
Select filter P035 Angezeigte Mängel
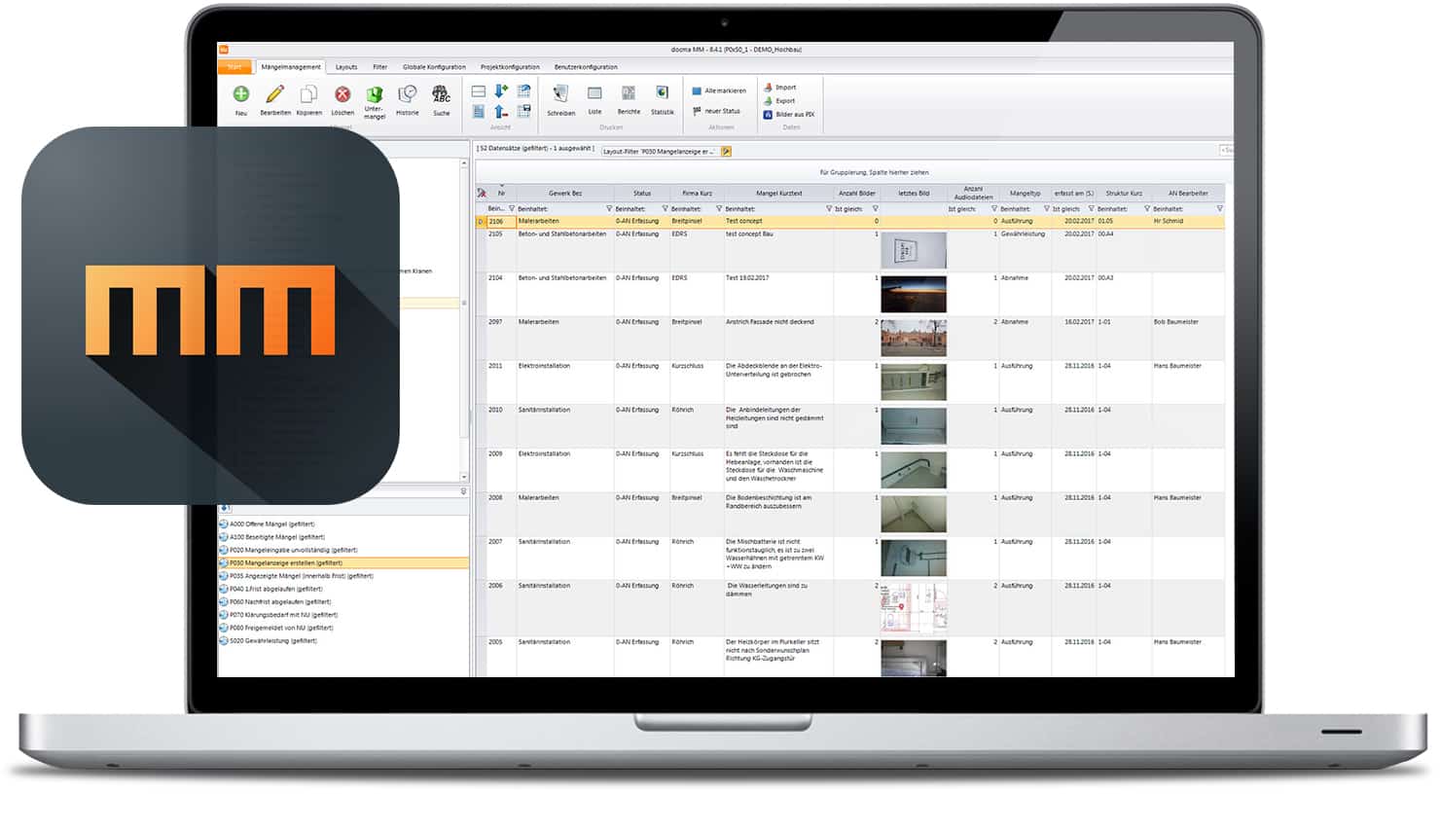point(301,576)
